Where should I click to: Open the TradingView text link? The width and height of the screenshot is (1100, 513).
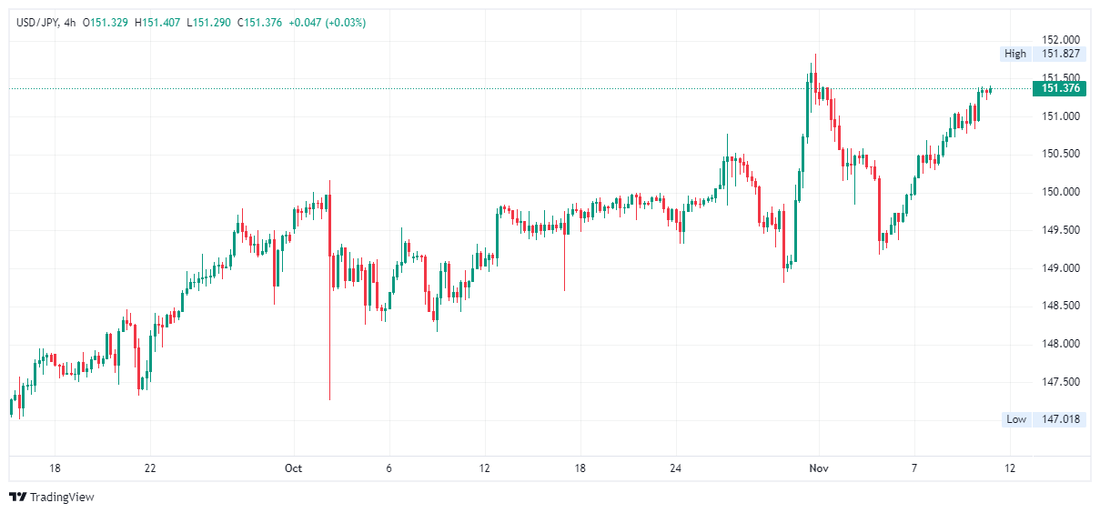(x=62, y=497)
